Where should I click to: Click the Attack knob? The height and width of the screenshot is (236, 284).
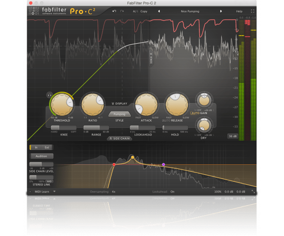click(146, 104)
